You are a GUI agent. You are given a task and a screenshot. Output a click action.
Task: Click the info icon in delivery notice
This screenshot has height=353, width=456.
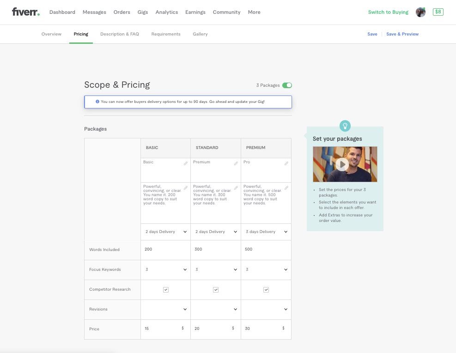click(x=97, y=102)
